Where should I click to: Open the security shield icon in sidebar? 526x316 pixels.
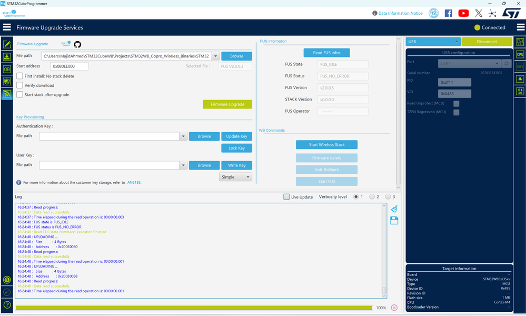click(x=7, y=82)
